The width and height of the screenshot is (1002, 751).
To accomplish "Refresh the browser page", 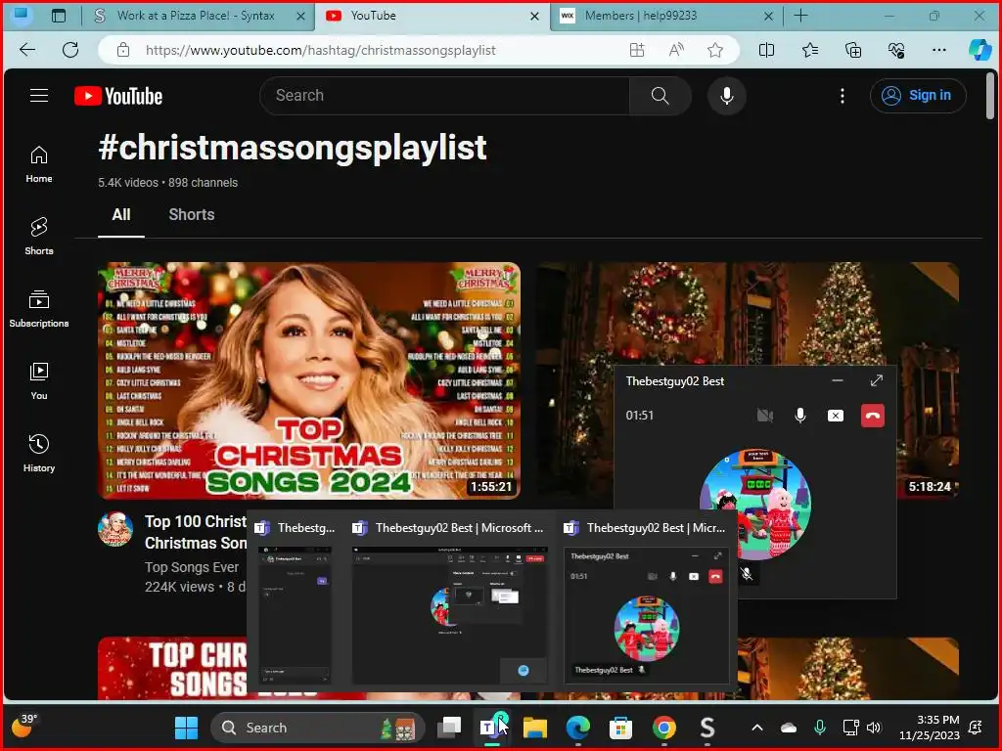I will 70,50.
